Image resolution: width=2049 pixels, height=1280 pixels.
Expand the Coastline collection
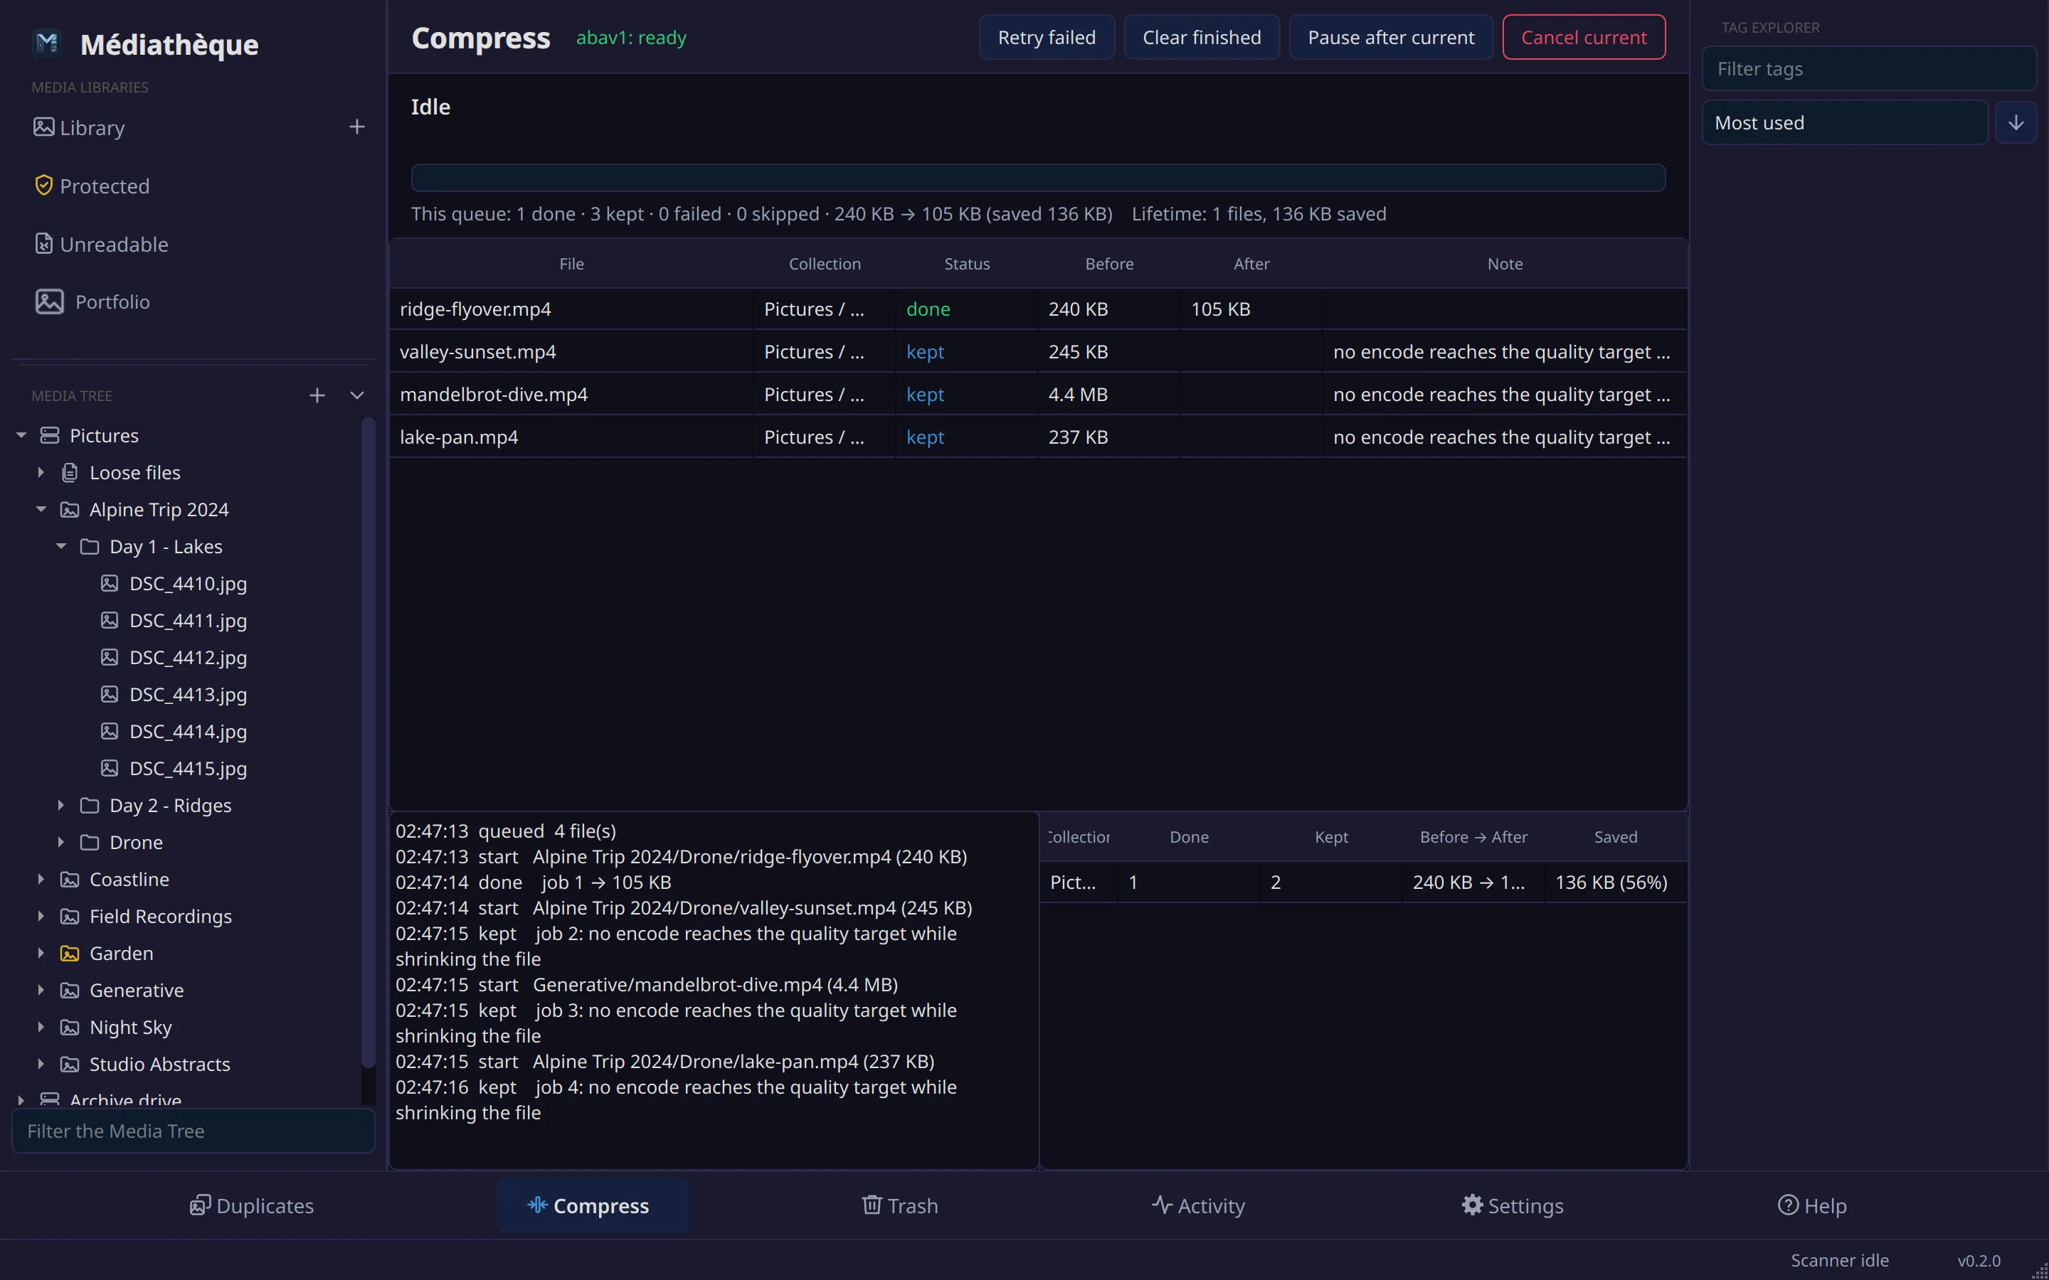41,879
